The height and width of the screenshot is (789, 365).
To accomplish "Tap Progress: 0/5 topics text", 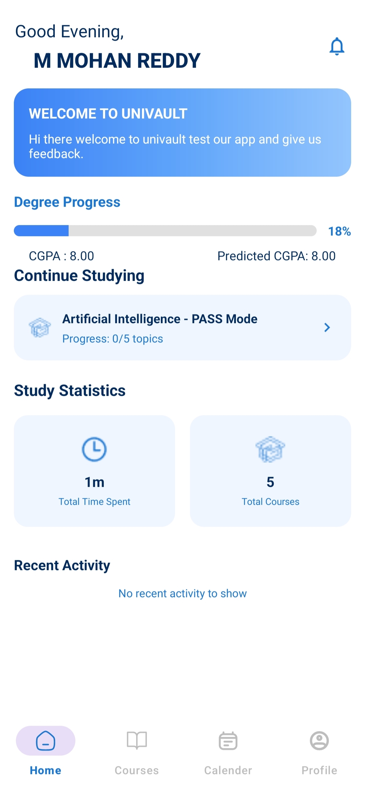I will [x=113, y=339].
